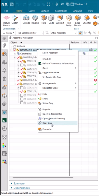Choose Copy Link from context menu

(58, 123)
